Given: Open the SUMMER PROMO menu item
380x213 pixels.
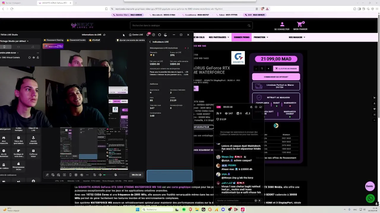Looking at the screenshot, I should (242, 37).
